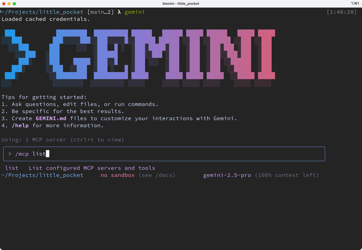Click the 'Tips for getting started:' heading
Viewport: 362px width, 250px height.
coord(44,97)
